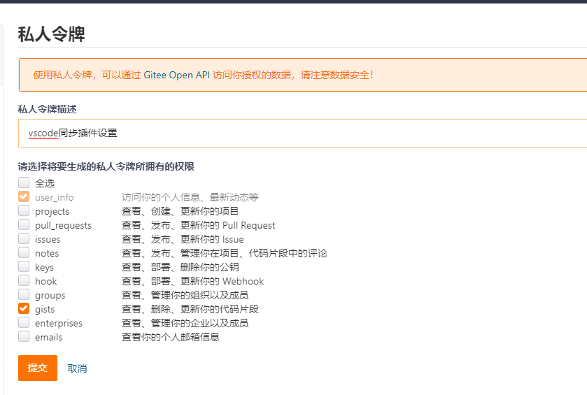Click description 查看、部署、删除你的公钥
The image size is (587, 395).
point(180,267)
